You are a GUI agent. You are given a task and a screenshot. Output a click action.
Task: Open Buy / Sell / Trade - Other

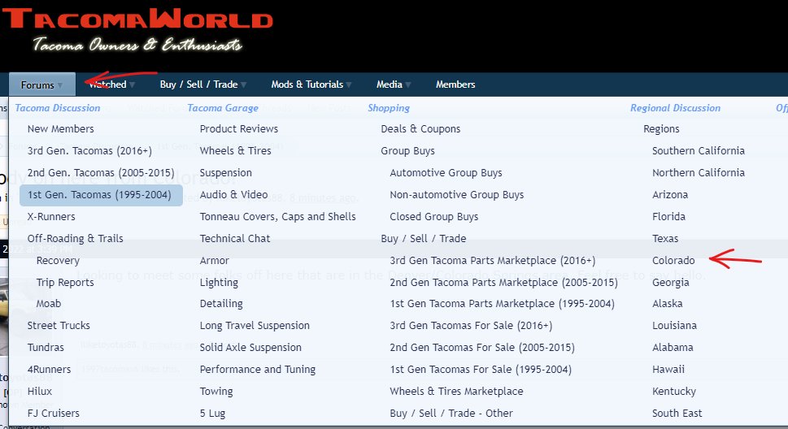point(451,414)
